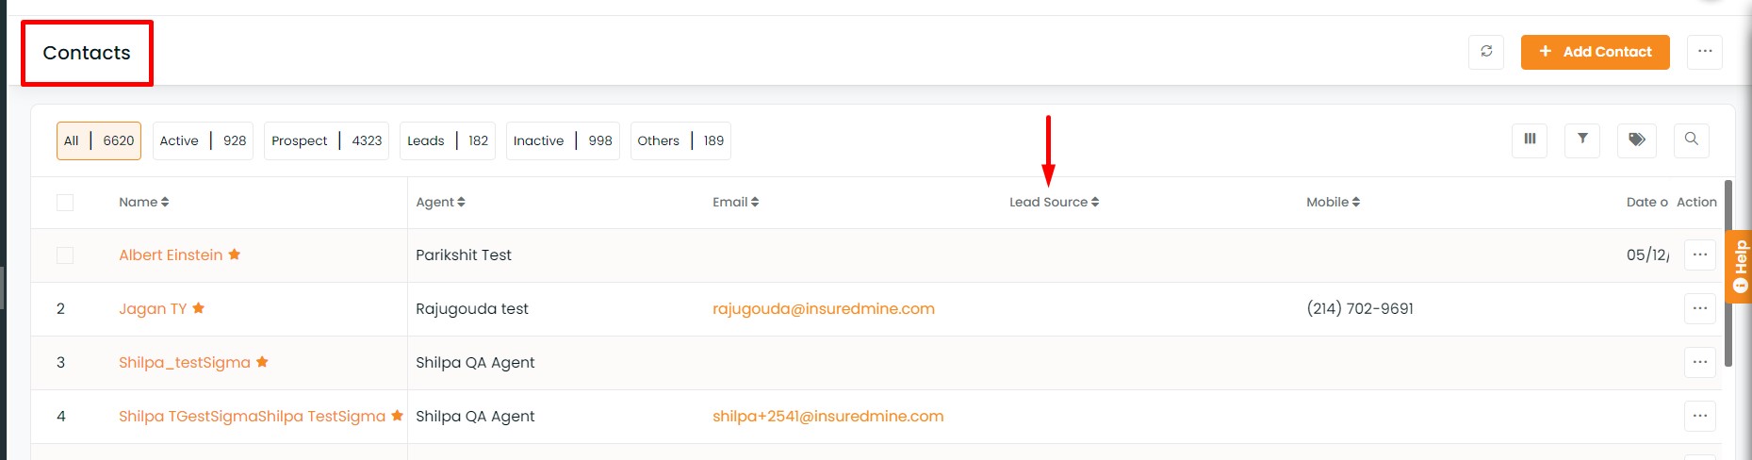Click the star beside Albert Einstein
Viewport: 1752px width, 460px height.
[x=235, y=255]
